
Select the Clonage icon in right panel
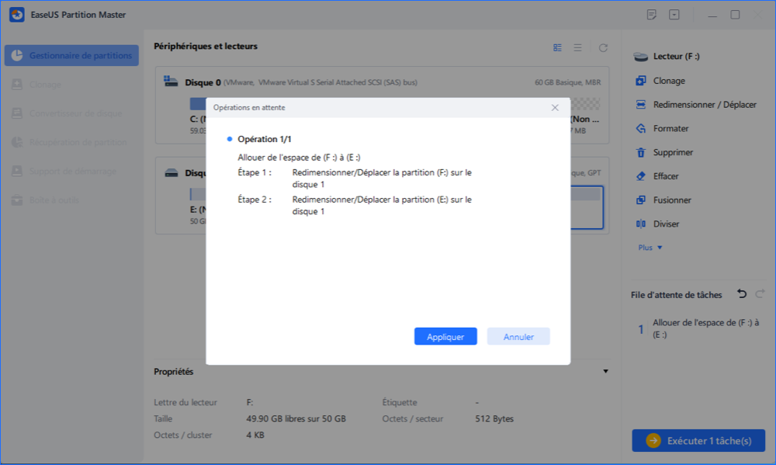641,81
